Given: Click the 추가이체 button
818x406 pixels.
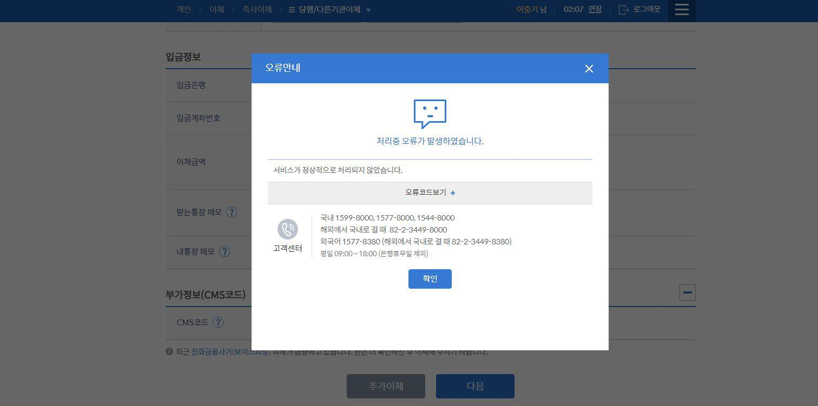Looking at the screenshot, I should [x=386, y=386].
